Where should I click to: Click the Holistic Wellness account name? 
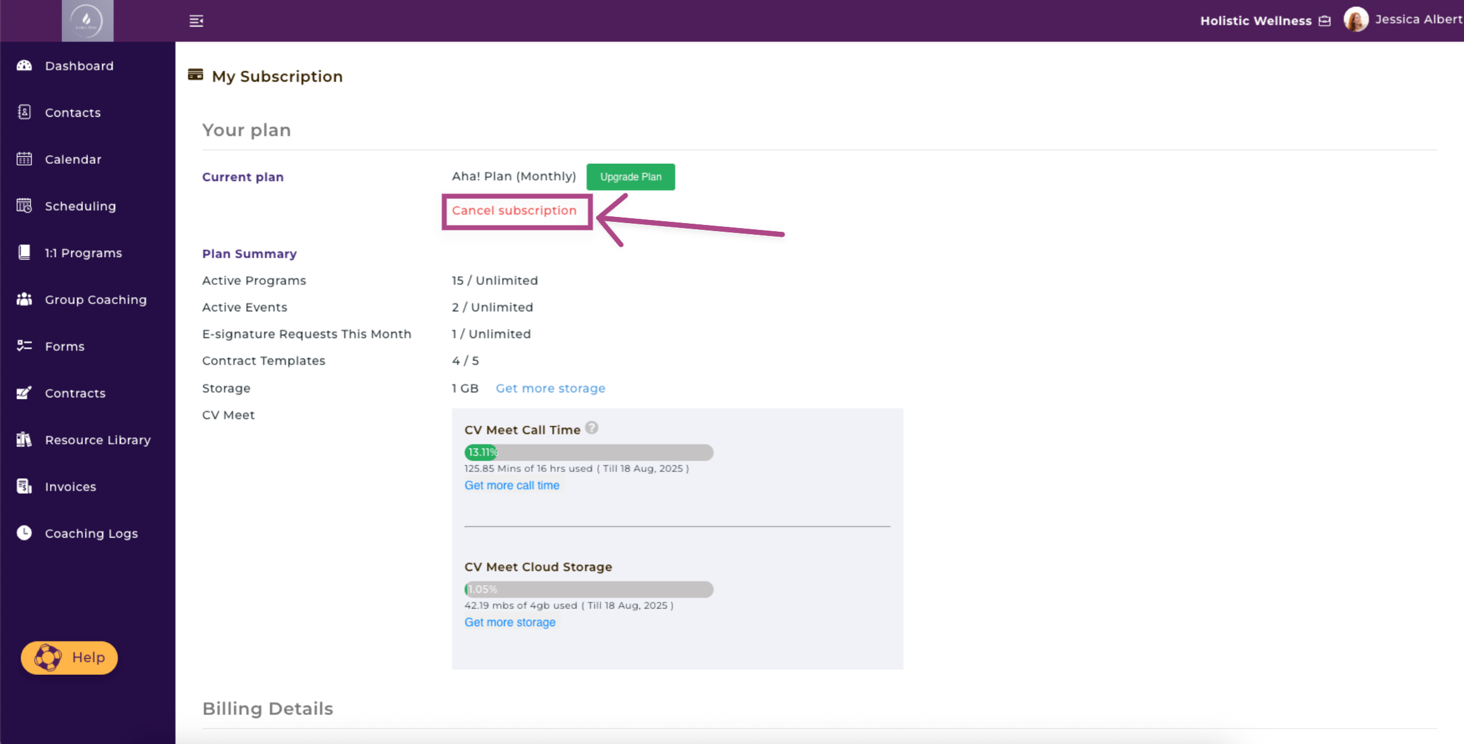click(1256, 21)
